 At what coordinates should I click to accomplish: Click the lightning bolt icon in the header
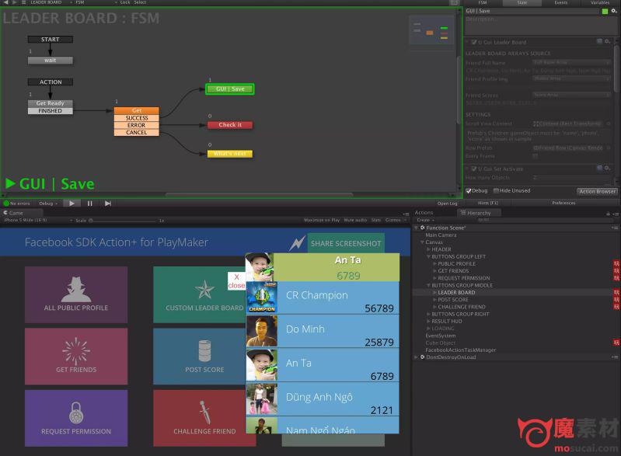[x=297, y=243]
